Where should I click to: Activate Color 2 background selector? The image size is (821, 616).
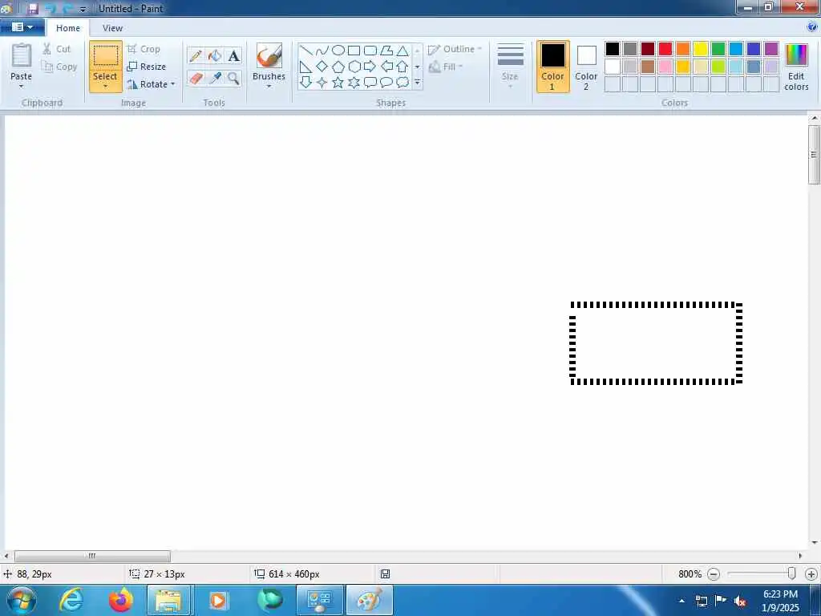586,67
